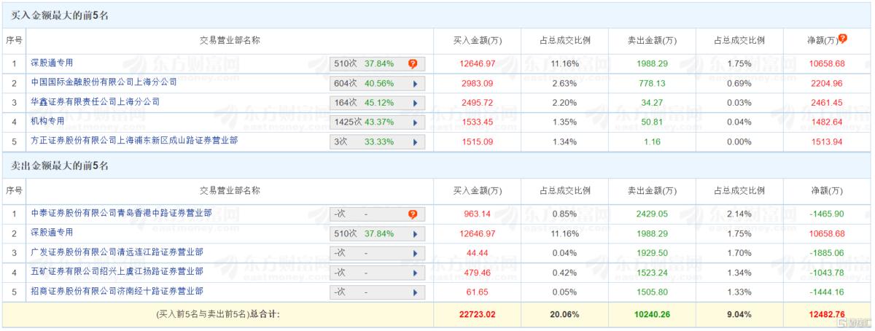Expand the arrow in 方正证券 row

[415, 141]
